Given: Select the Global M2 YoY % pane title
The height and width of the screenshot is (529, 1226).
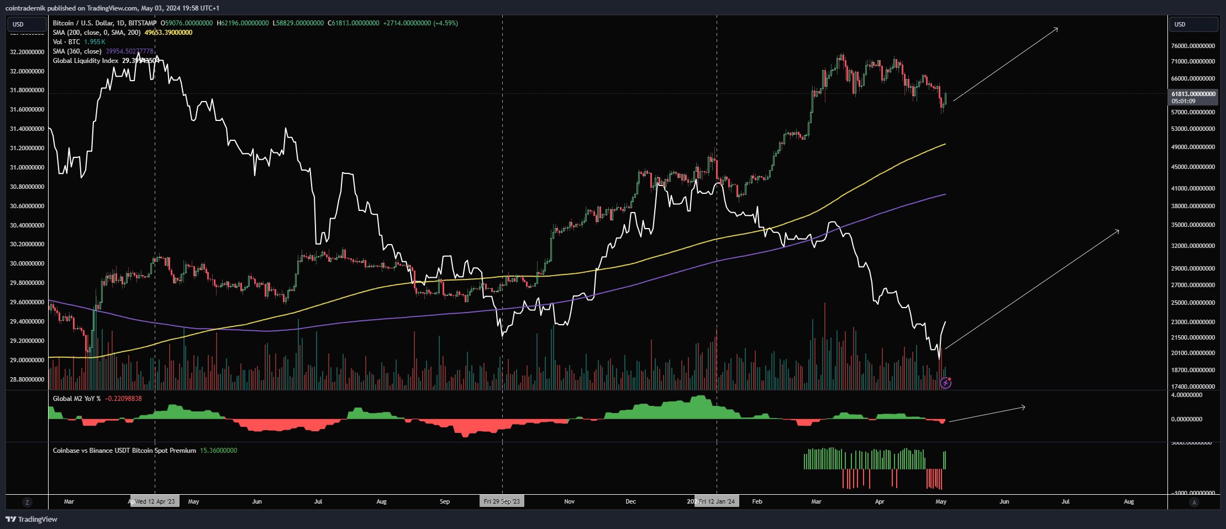Looking at the screenshot, I should [77, 398].
